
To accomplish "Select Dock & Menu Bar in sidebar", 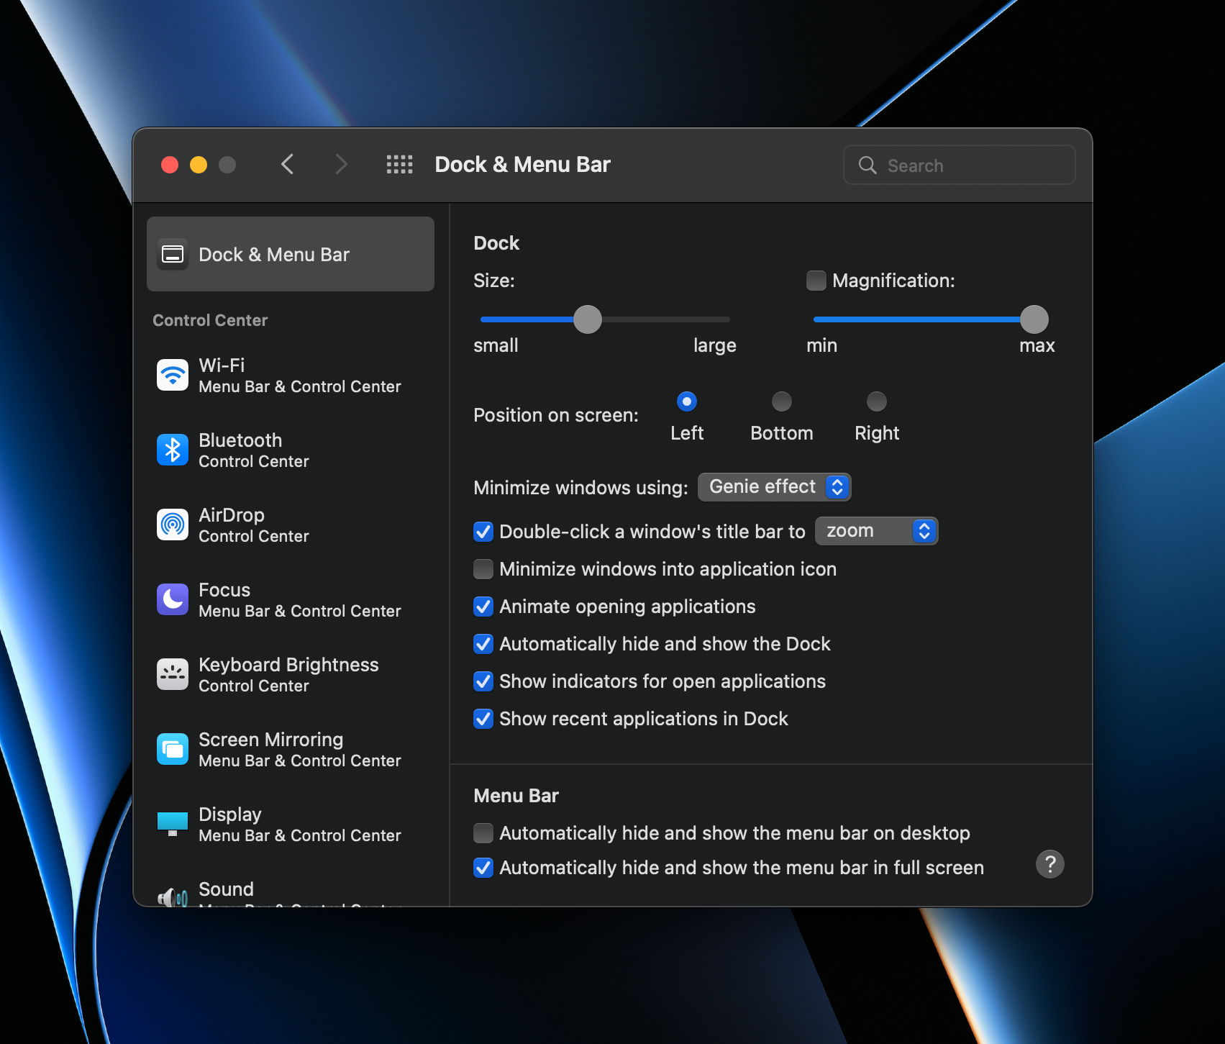I will coord(290,254).
